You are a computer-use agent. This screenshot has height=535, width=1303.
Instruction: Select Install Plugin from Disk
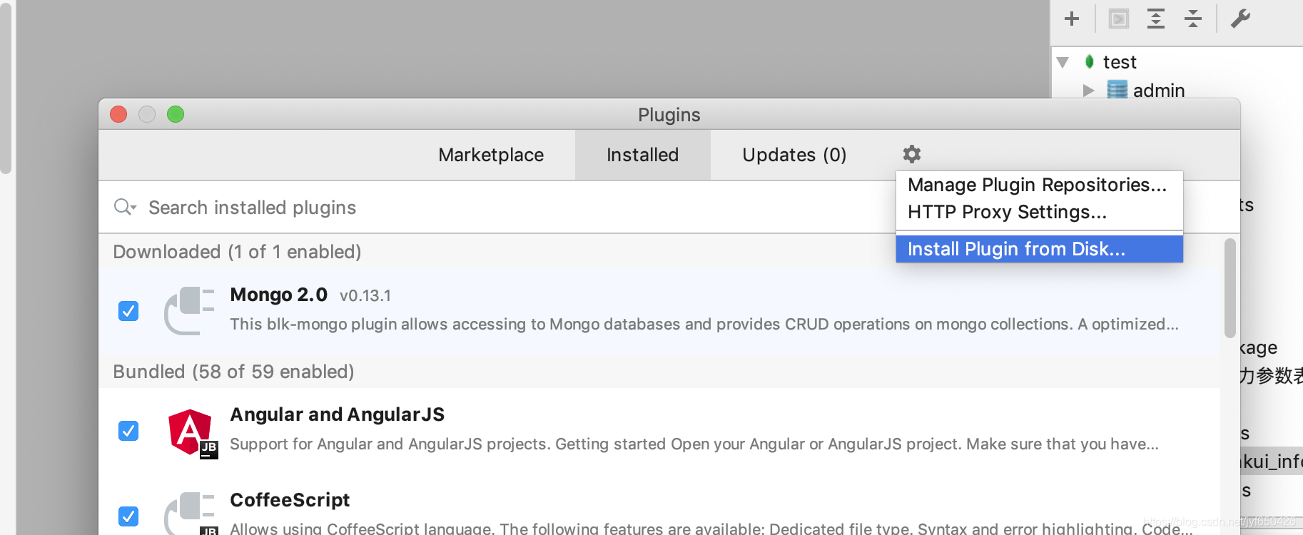coord(1039,249)
